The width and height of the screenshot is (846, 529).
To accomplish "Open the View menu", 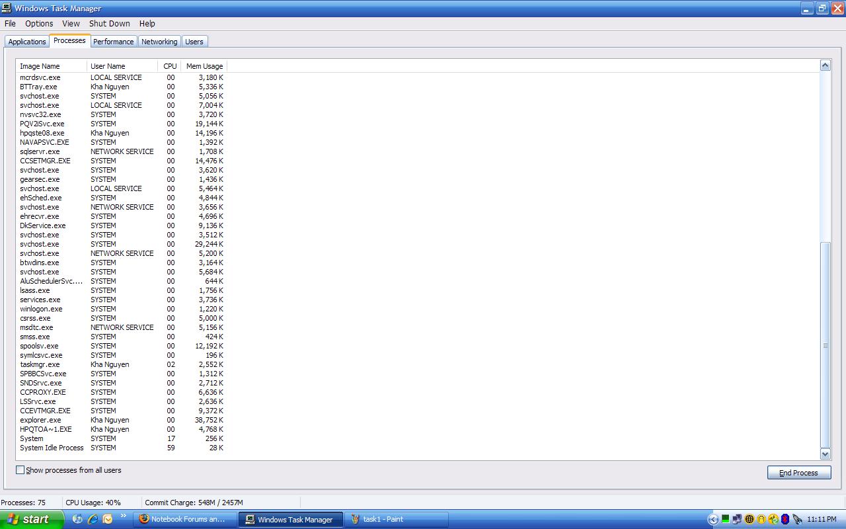I will [71, 23].
